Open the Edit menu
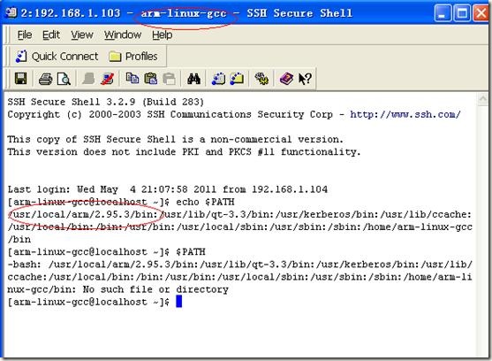 click(51, 35)
